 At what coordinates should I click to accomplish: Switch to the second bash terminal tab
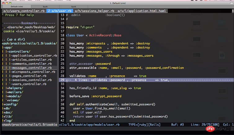(73, 7)
